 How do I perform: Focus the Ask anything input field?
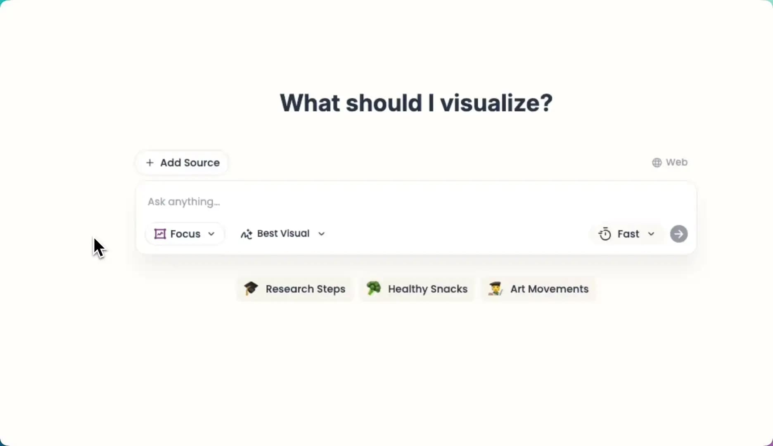point(415,202)
